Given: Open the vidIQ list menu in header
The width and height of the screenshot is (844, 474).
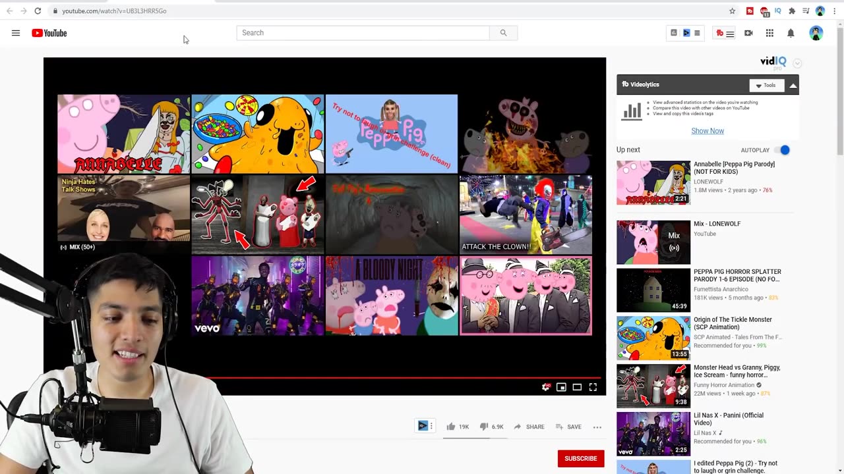Looking at the screenshot, I should tap(697, 33).
